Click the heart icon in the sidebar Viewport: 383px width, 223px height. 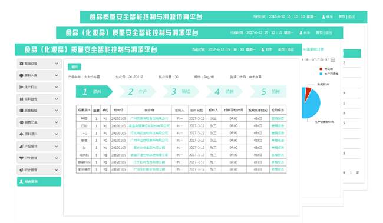21,158
